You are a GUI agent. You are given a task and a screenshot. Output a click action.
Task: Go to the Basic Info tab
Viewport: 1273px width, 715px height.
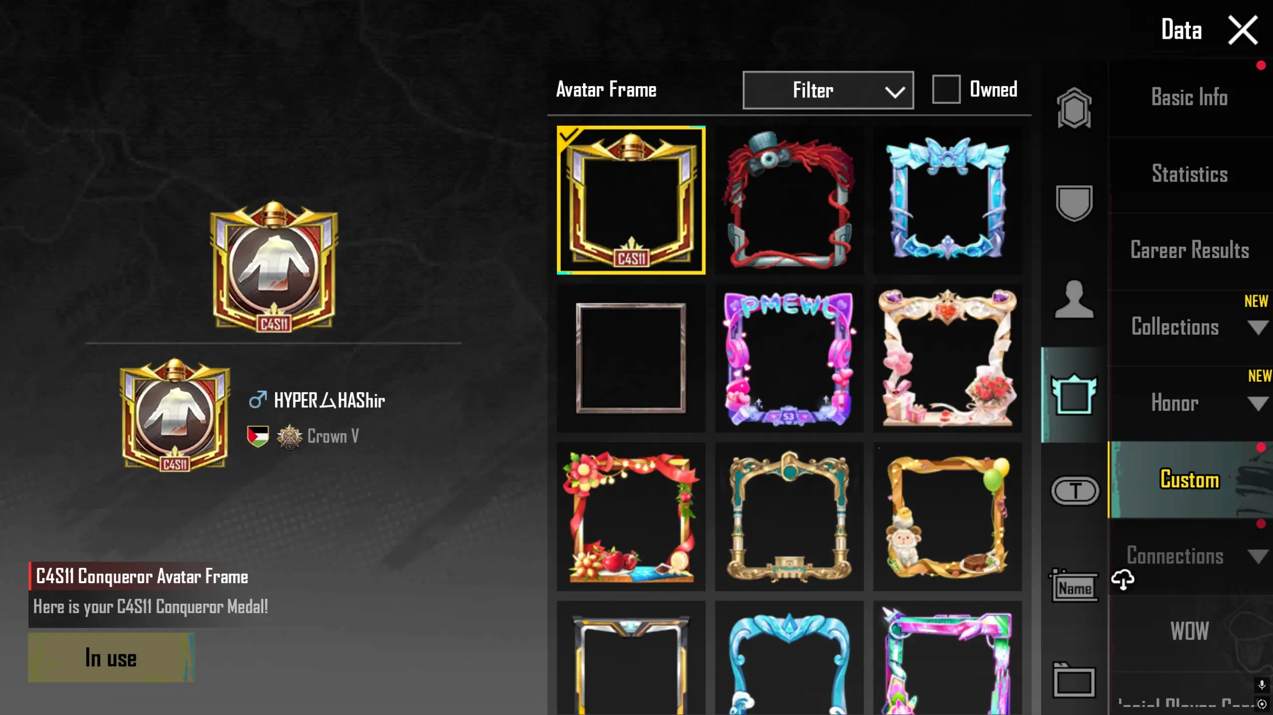tap(1189, 97)
